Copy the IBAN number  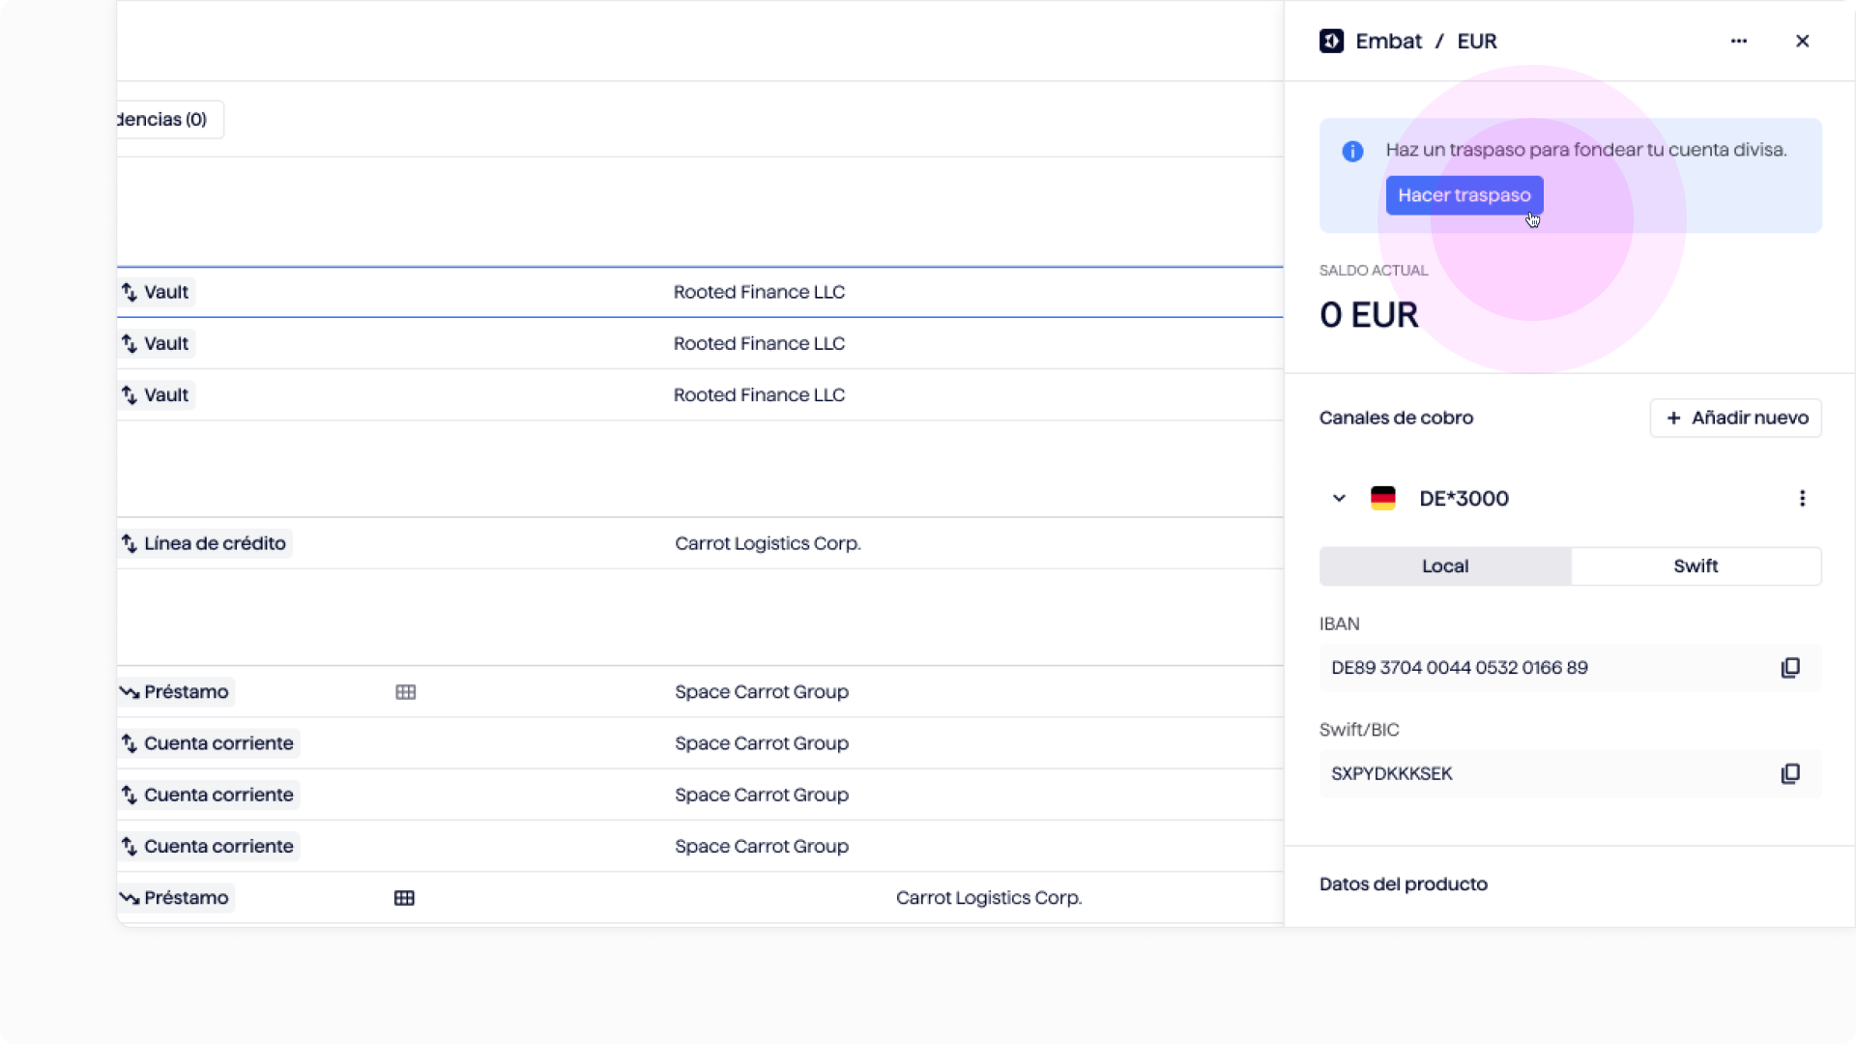pyautogui.click(x=1790, y=668)
